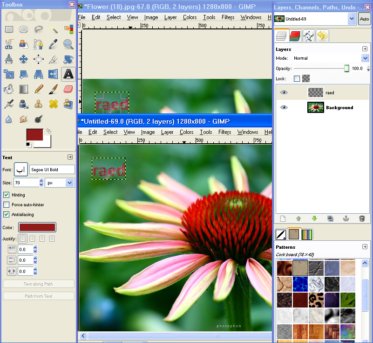The width and height of the screenshot is (373, 343).
Task: Pick the Move tool in Toolbox
Action: pos(24,59)
